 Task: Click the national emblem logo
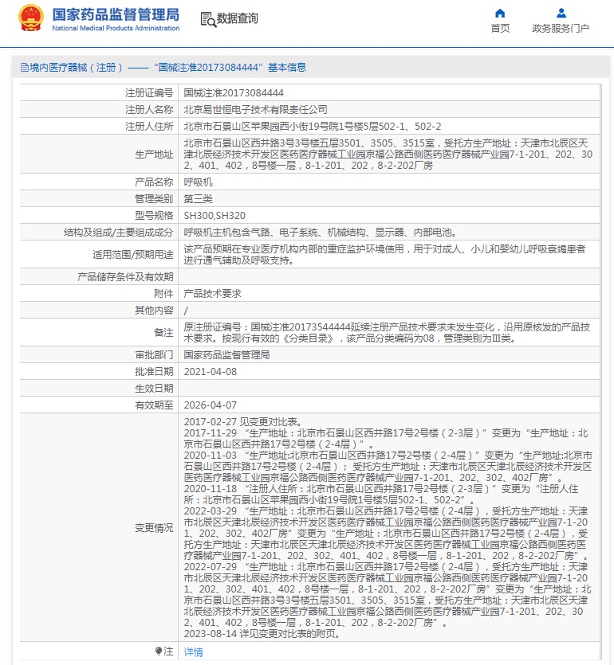[32, 18]
